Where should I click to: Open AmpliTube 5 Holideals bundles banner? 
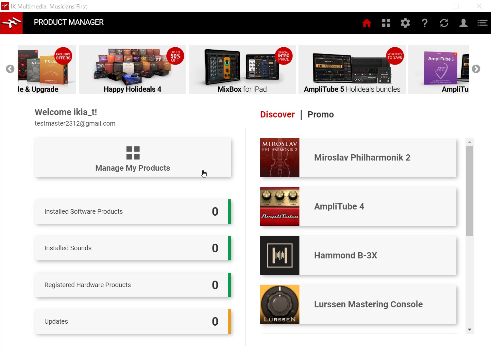point(352,69)
